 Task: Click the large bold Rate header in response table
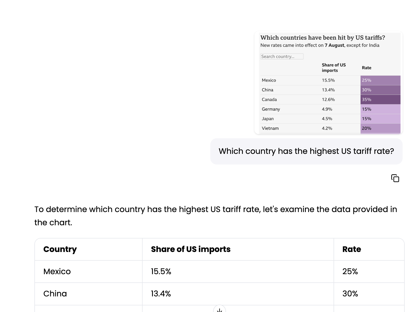point(352,249)
